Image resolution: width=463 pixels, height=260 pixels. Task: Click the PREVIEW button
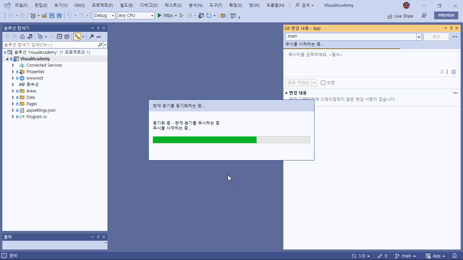pos(446,15)
